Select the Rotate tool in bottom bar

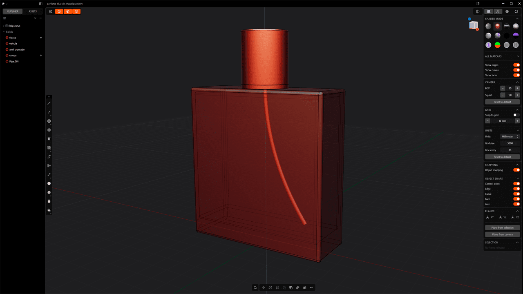270,287
